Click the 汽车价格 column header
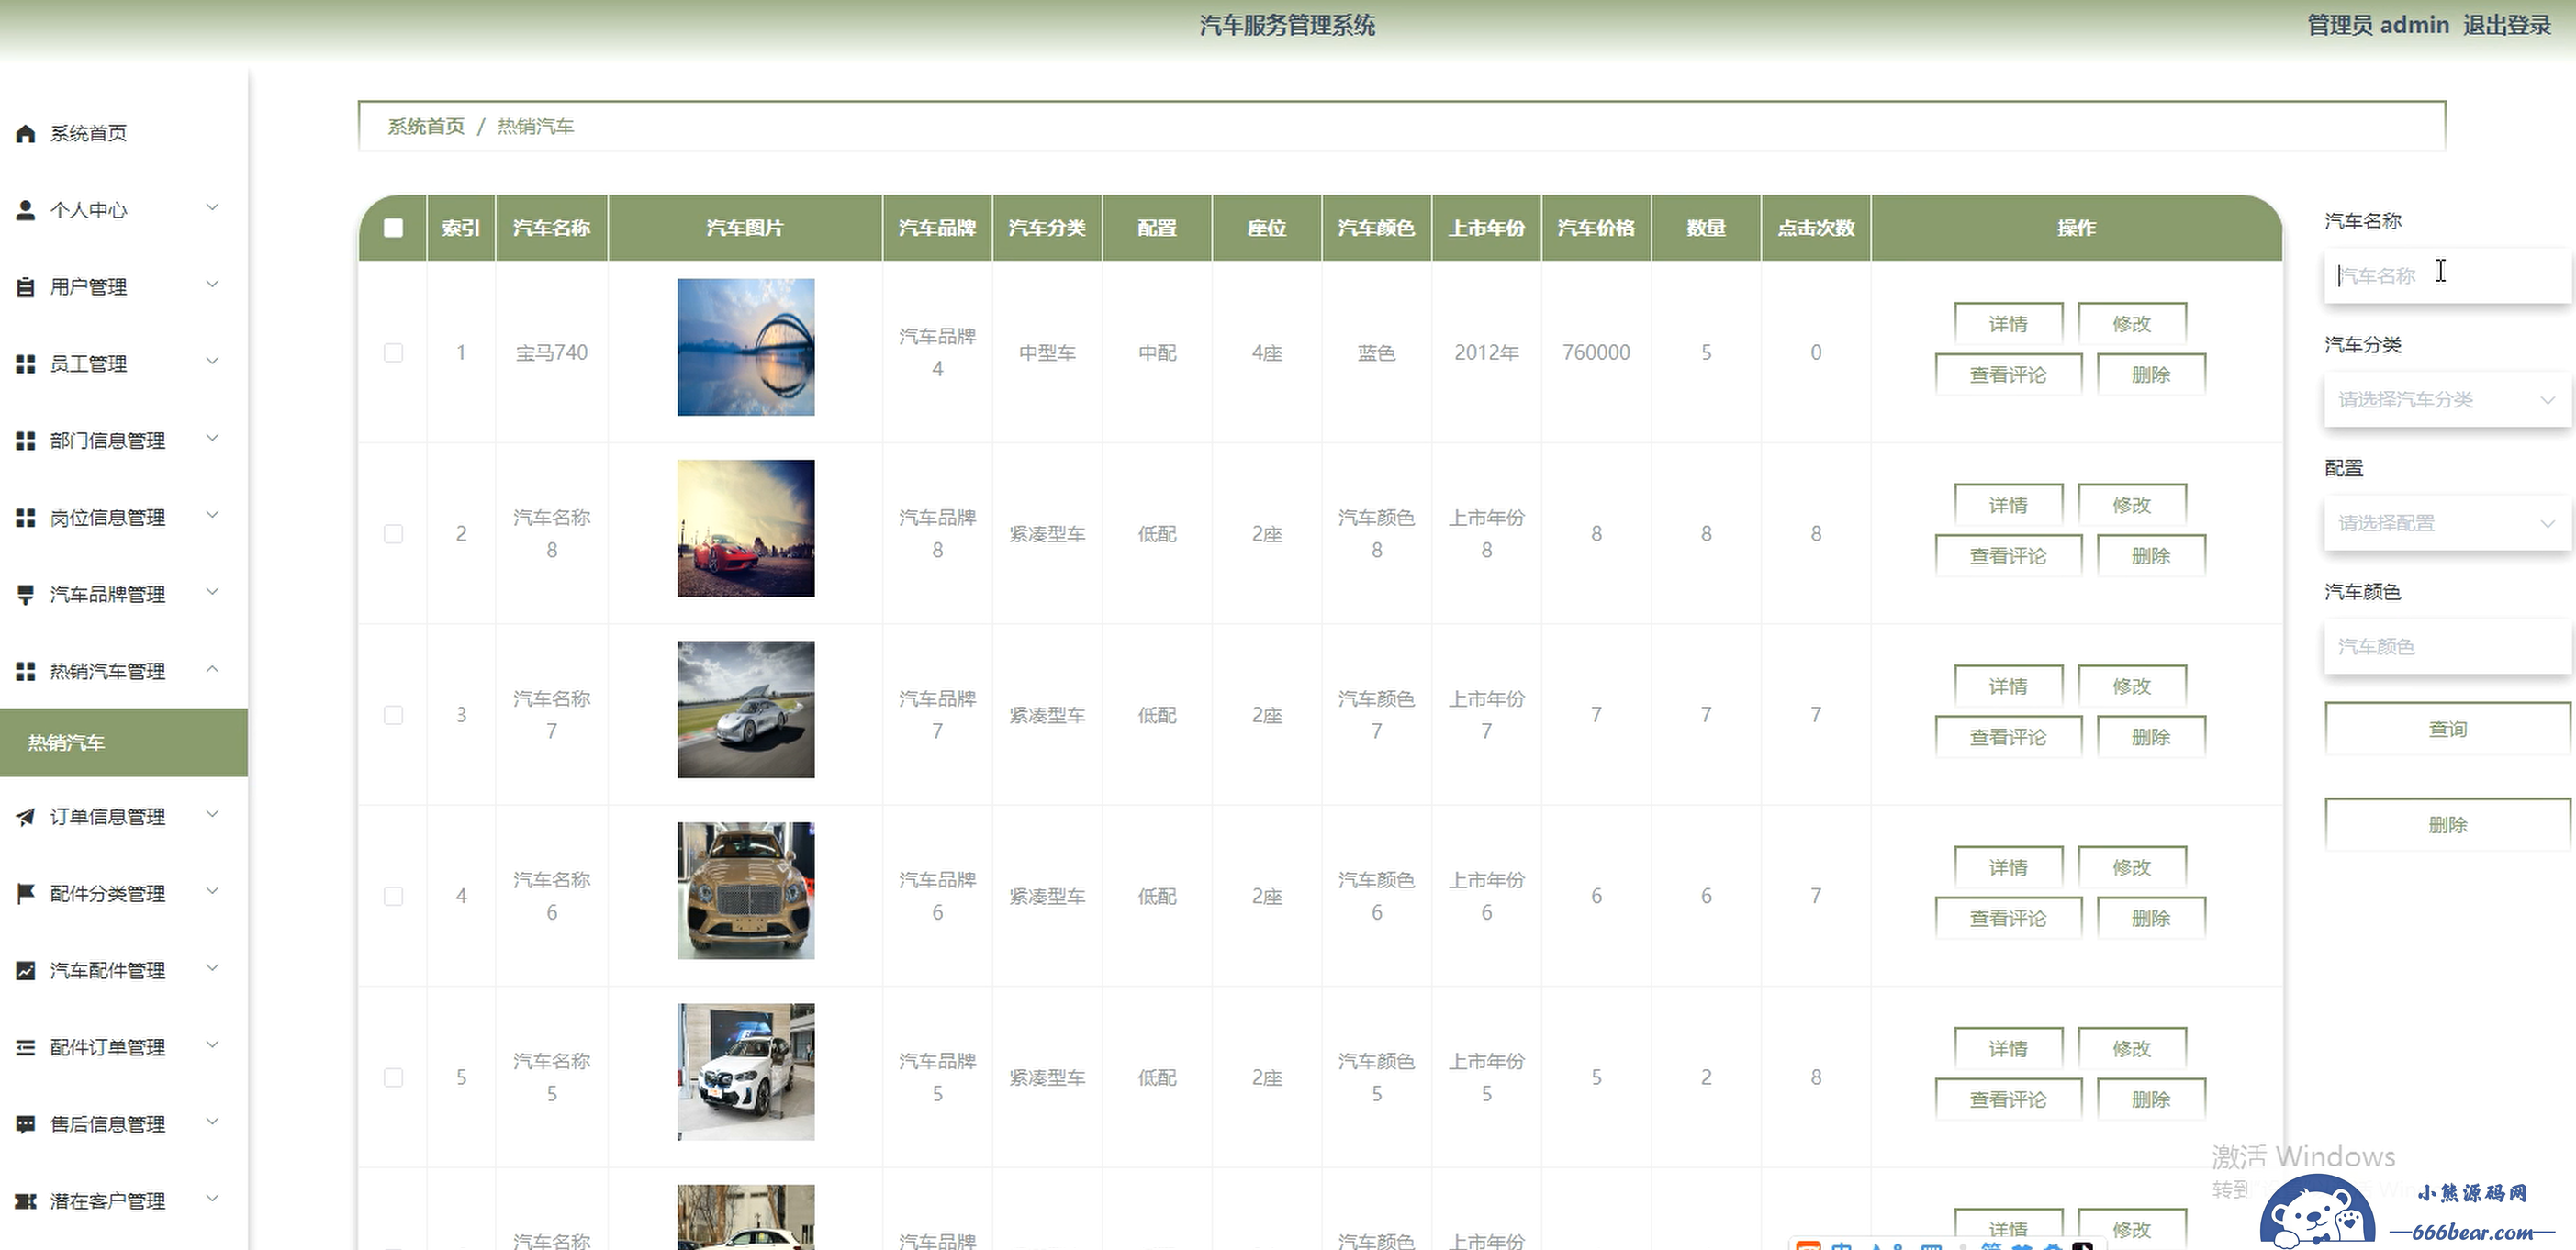Viewport: 2576px width, 1250px height. (x=1596, y=228)
